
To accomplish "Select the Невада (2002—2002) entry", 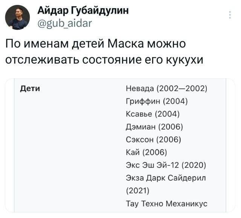I will coord(166,89).
